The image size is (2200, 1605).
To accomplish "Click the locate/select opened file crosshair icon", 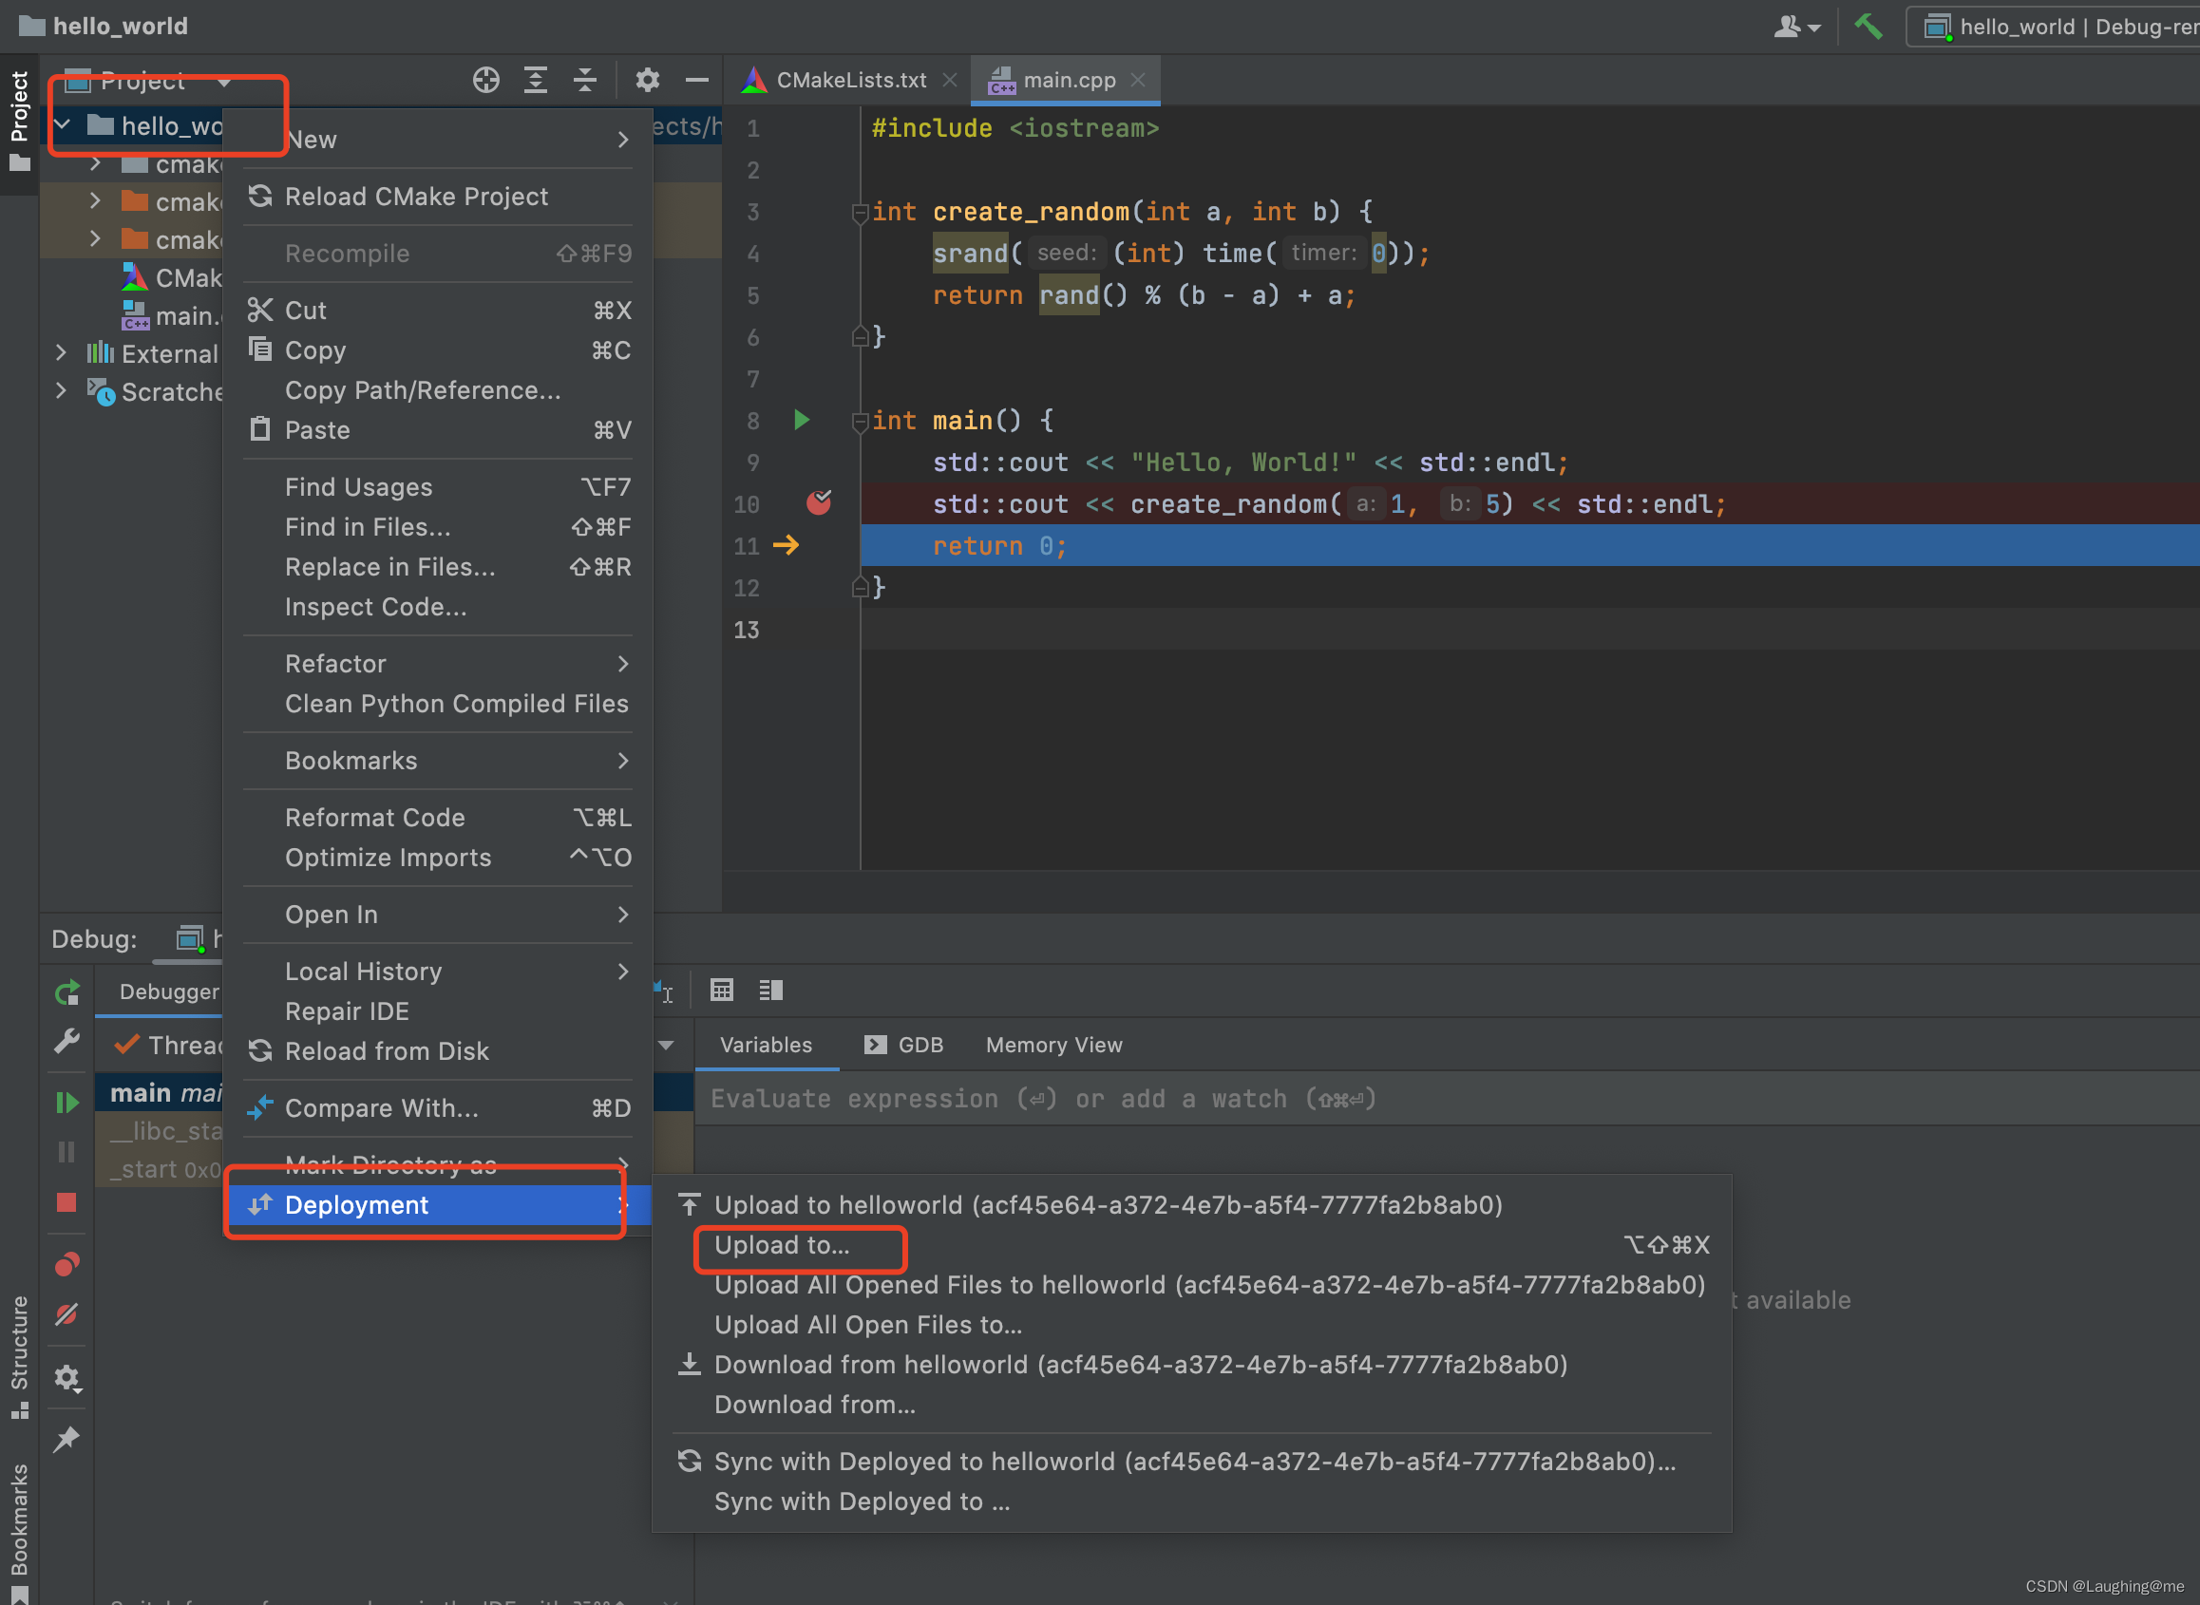I will coord(485,80).
